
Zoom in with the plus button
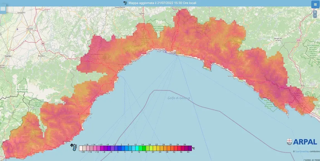point(315,12)
